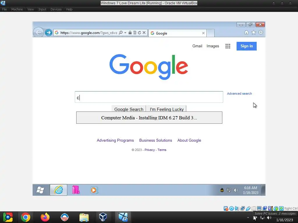Click the guest tray network icon

coord(229,190)
